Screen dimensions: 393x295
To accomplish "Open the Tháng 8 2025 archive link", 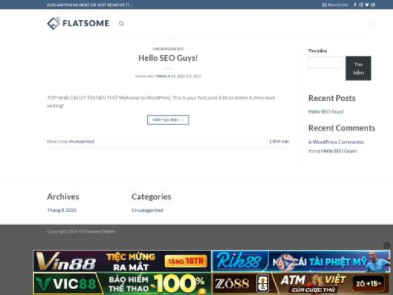I will click(62, 210).
